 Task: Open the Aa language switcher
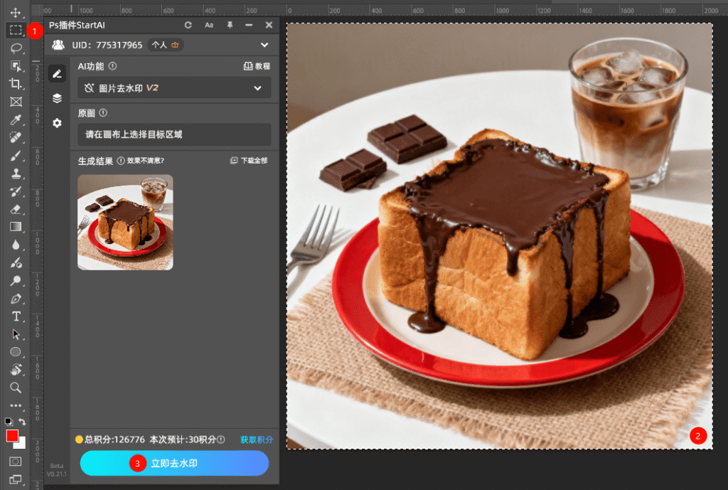209,25
